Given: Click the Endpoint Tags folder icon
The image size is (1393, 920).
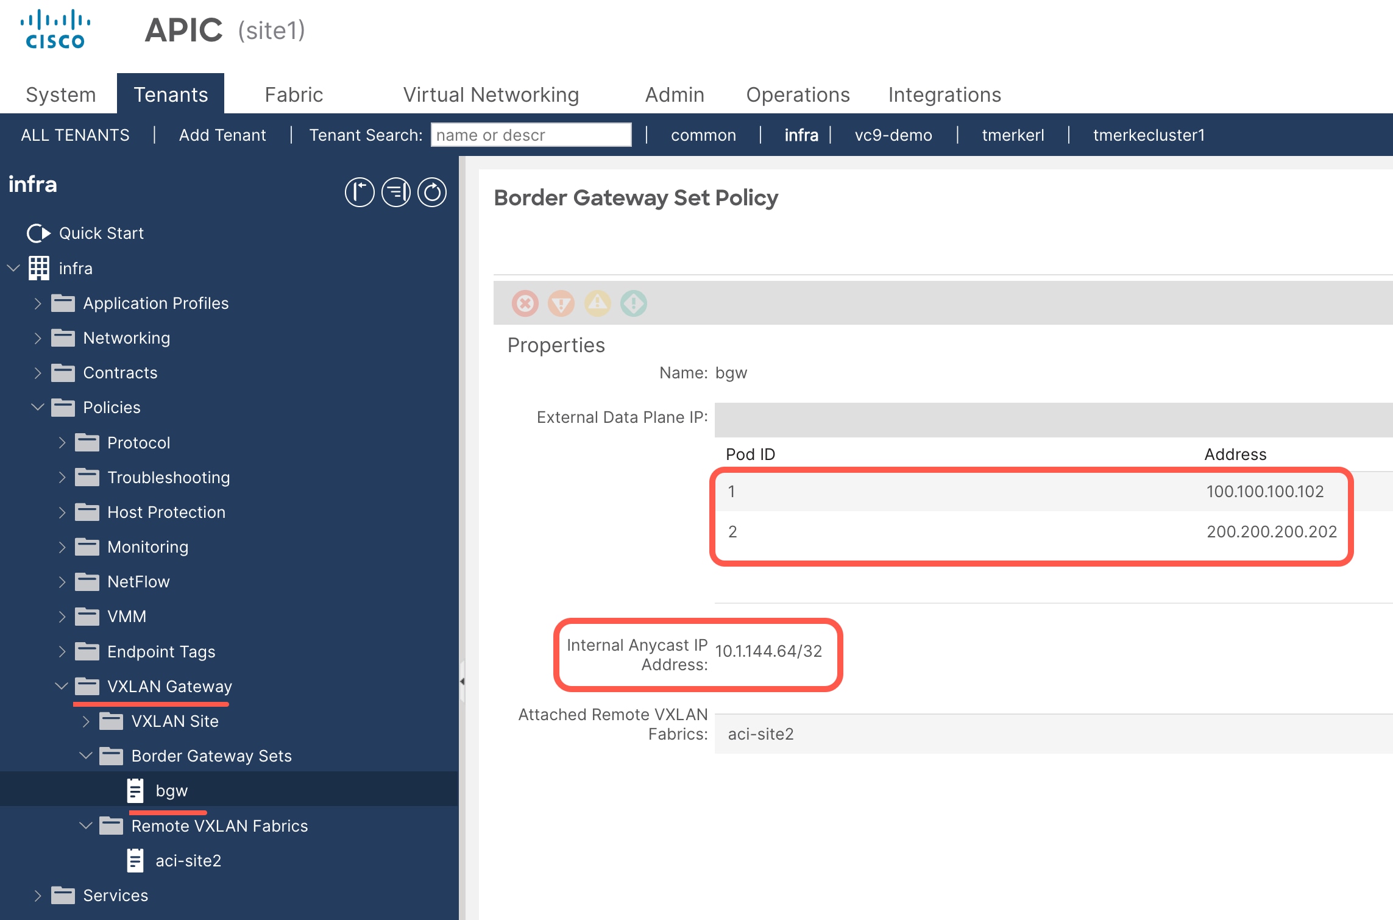Looking at the screenshot, I should click(x=87, y=651).
